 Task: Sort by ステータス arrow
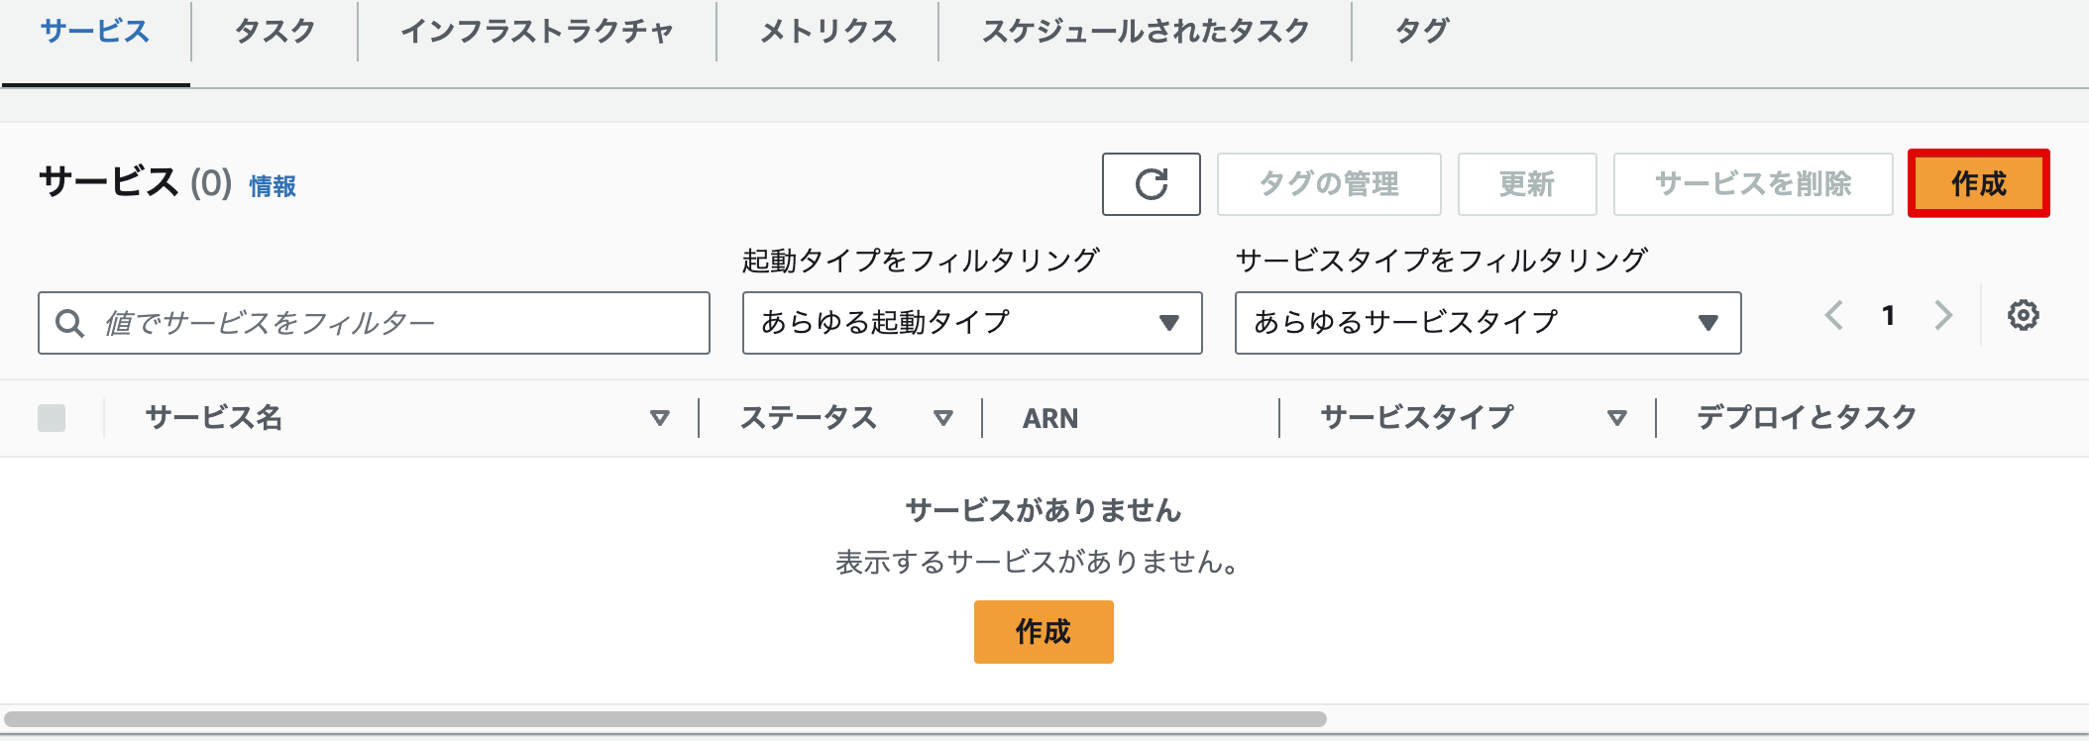pos(943,418)
